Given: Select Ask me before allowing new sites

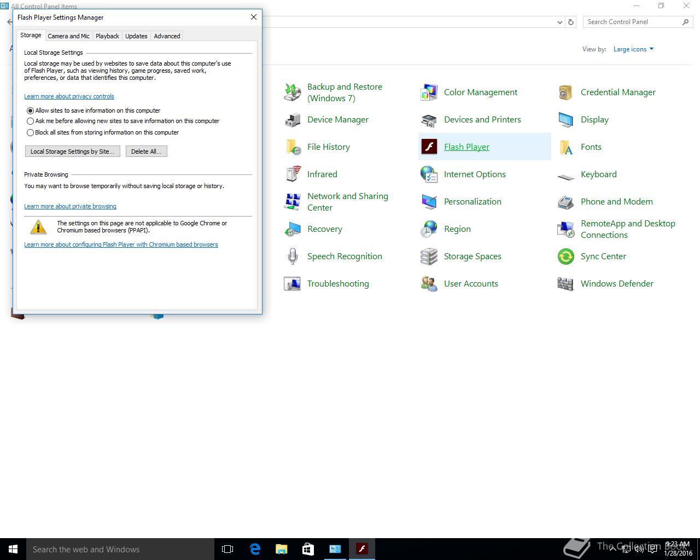Looking at the screenshot, I should (x=31, y=121).
